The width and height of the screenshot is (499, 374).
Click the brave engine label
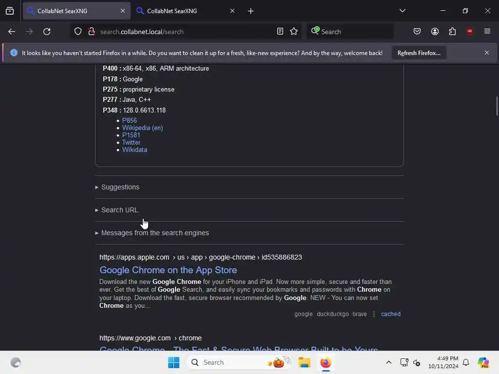click(x=359, y=314)
